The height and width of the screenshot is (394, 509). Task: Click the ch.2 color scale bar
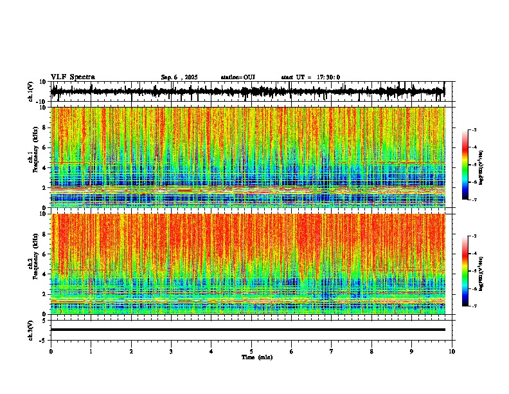tap(465, 271)
